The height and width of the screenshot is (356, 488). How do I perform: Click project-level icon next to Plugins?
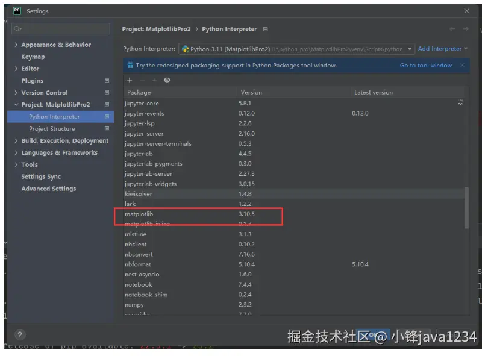107,81
